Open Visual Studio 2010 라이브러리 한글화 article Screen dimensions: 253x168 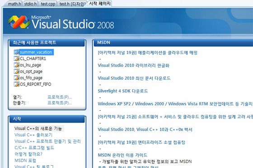point(133,65)
